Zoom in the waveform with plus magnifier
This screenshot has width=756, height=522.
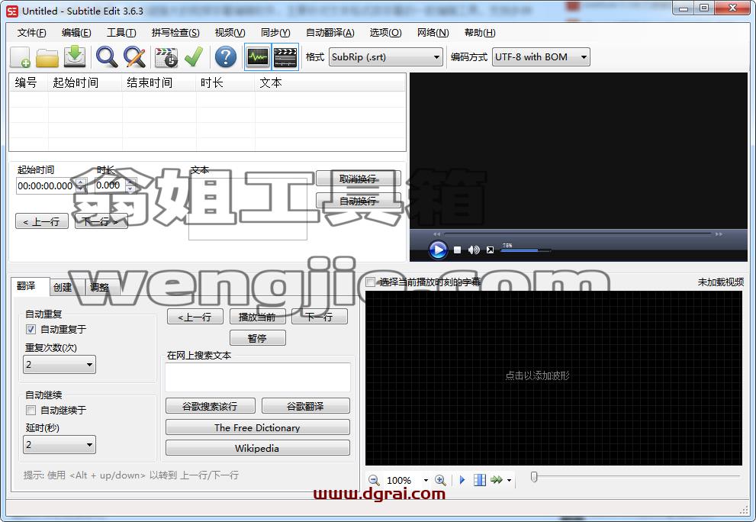pos(440,480)
